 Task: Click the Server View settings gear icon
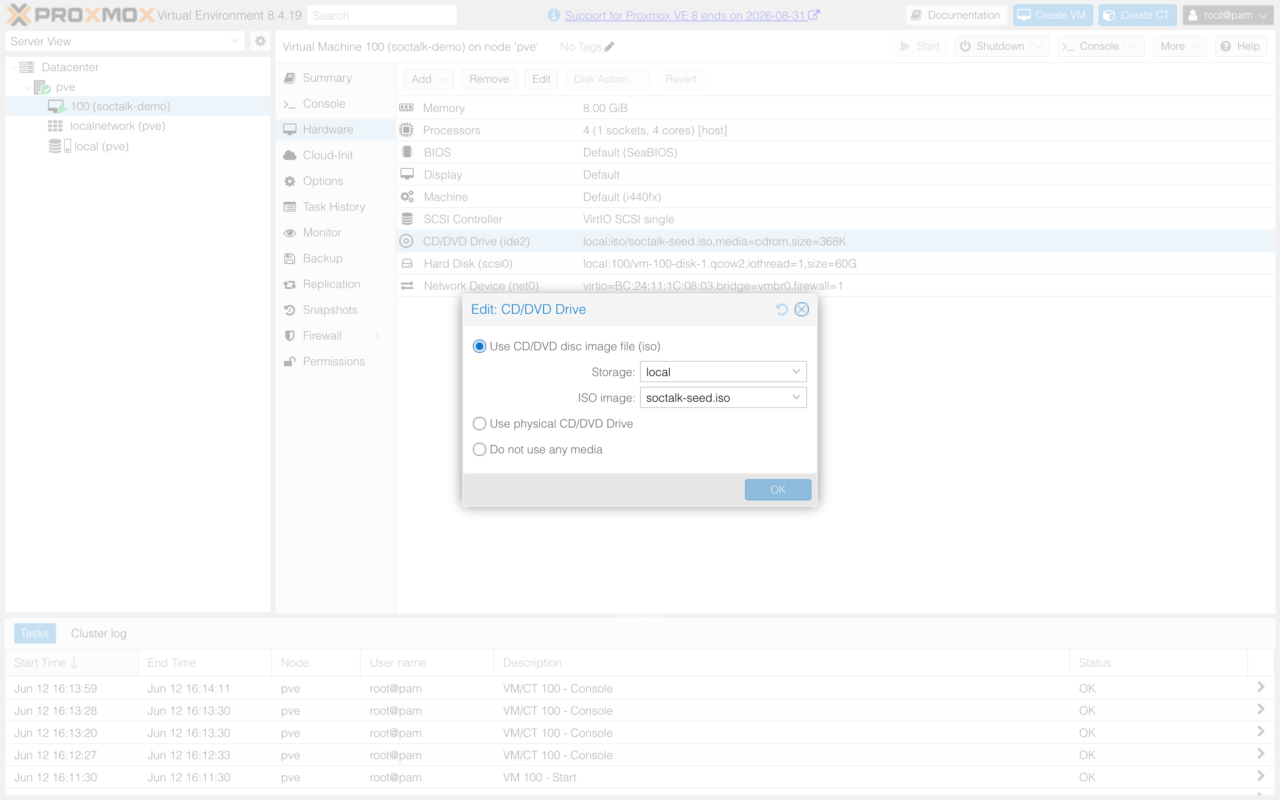[260, 41]
